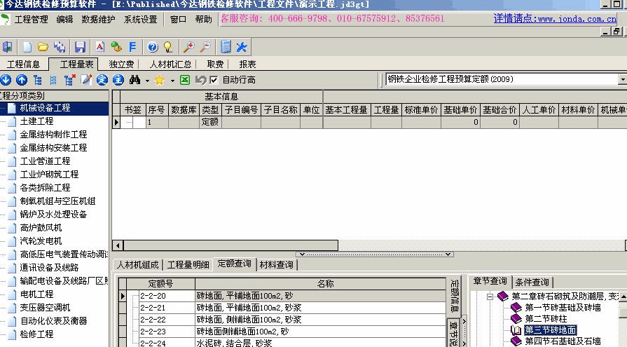Open help via blue question mark icon
Screen dimensions: 627x347
click(x=152, y=47)
